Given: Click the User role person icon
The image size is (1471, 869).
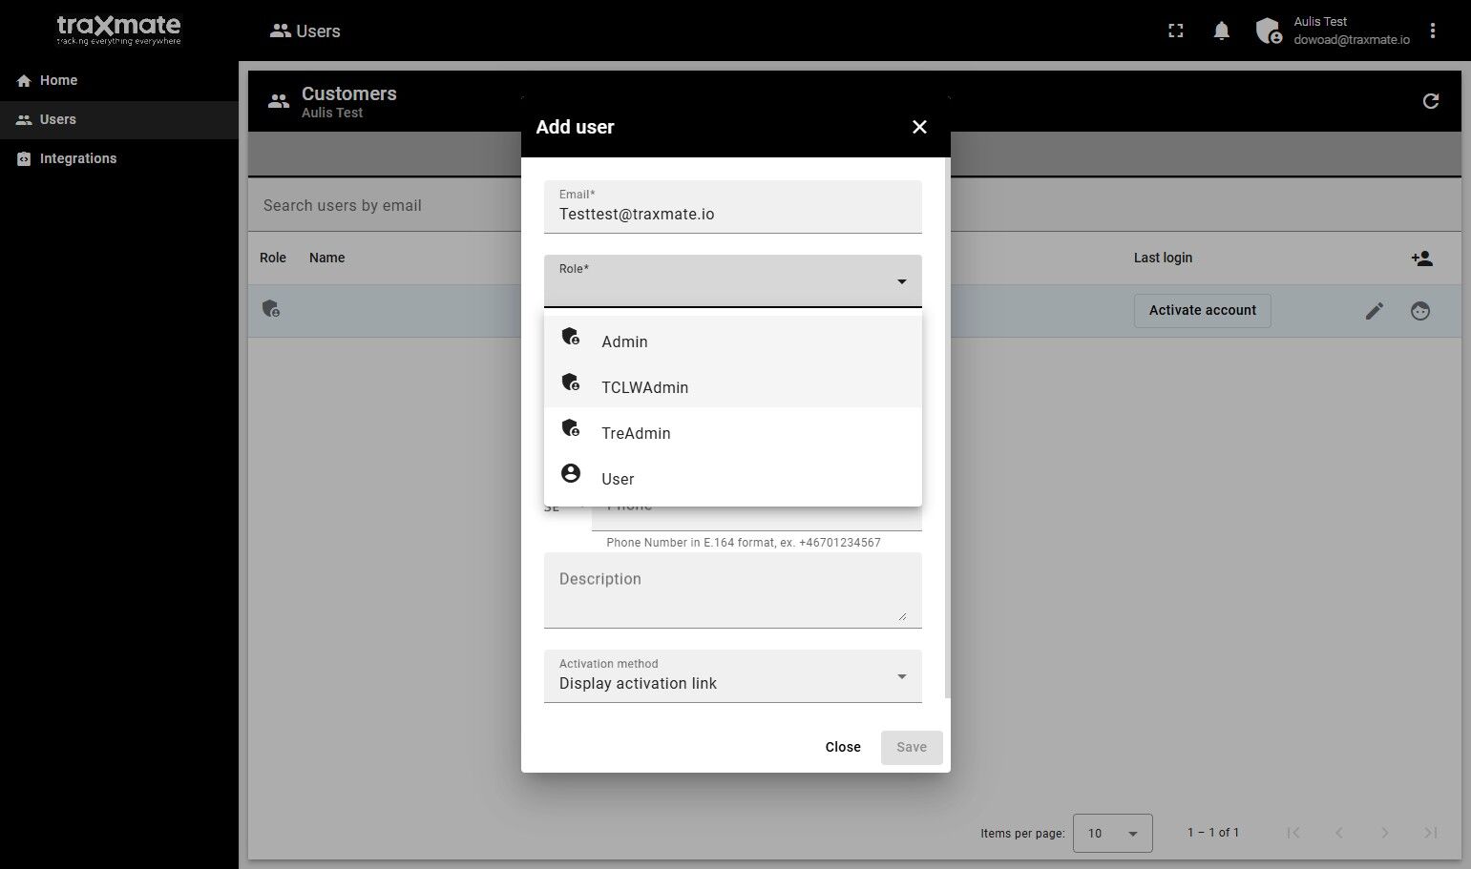Looking at the screenshot, I should coord(571,473).
